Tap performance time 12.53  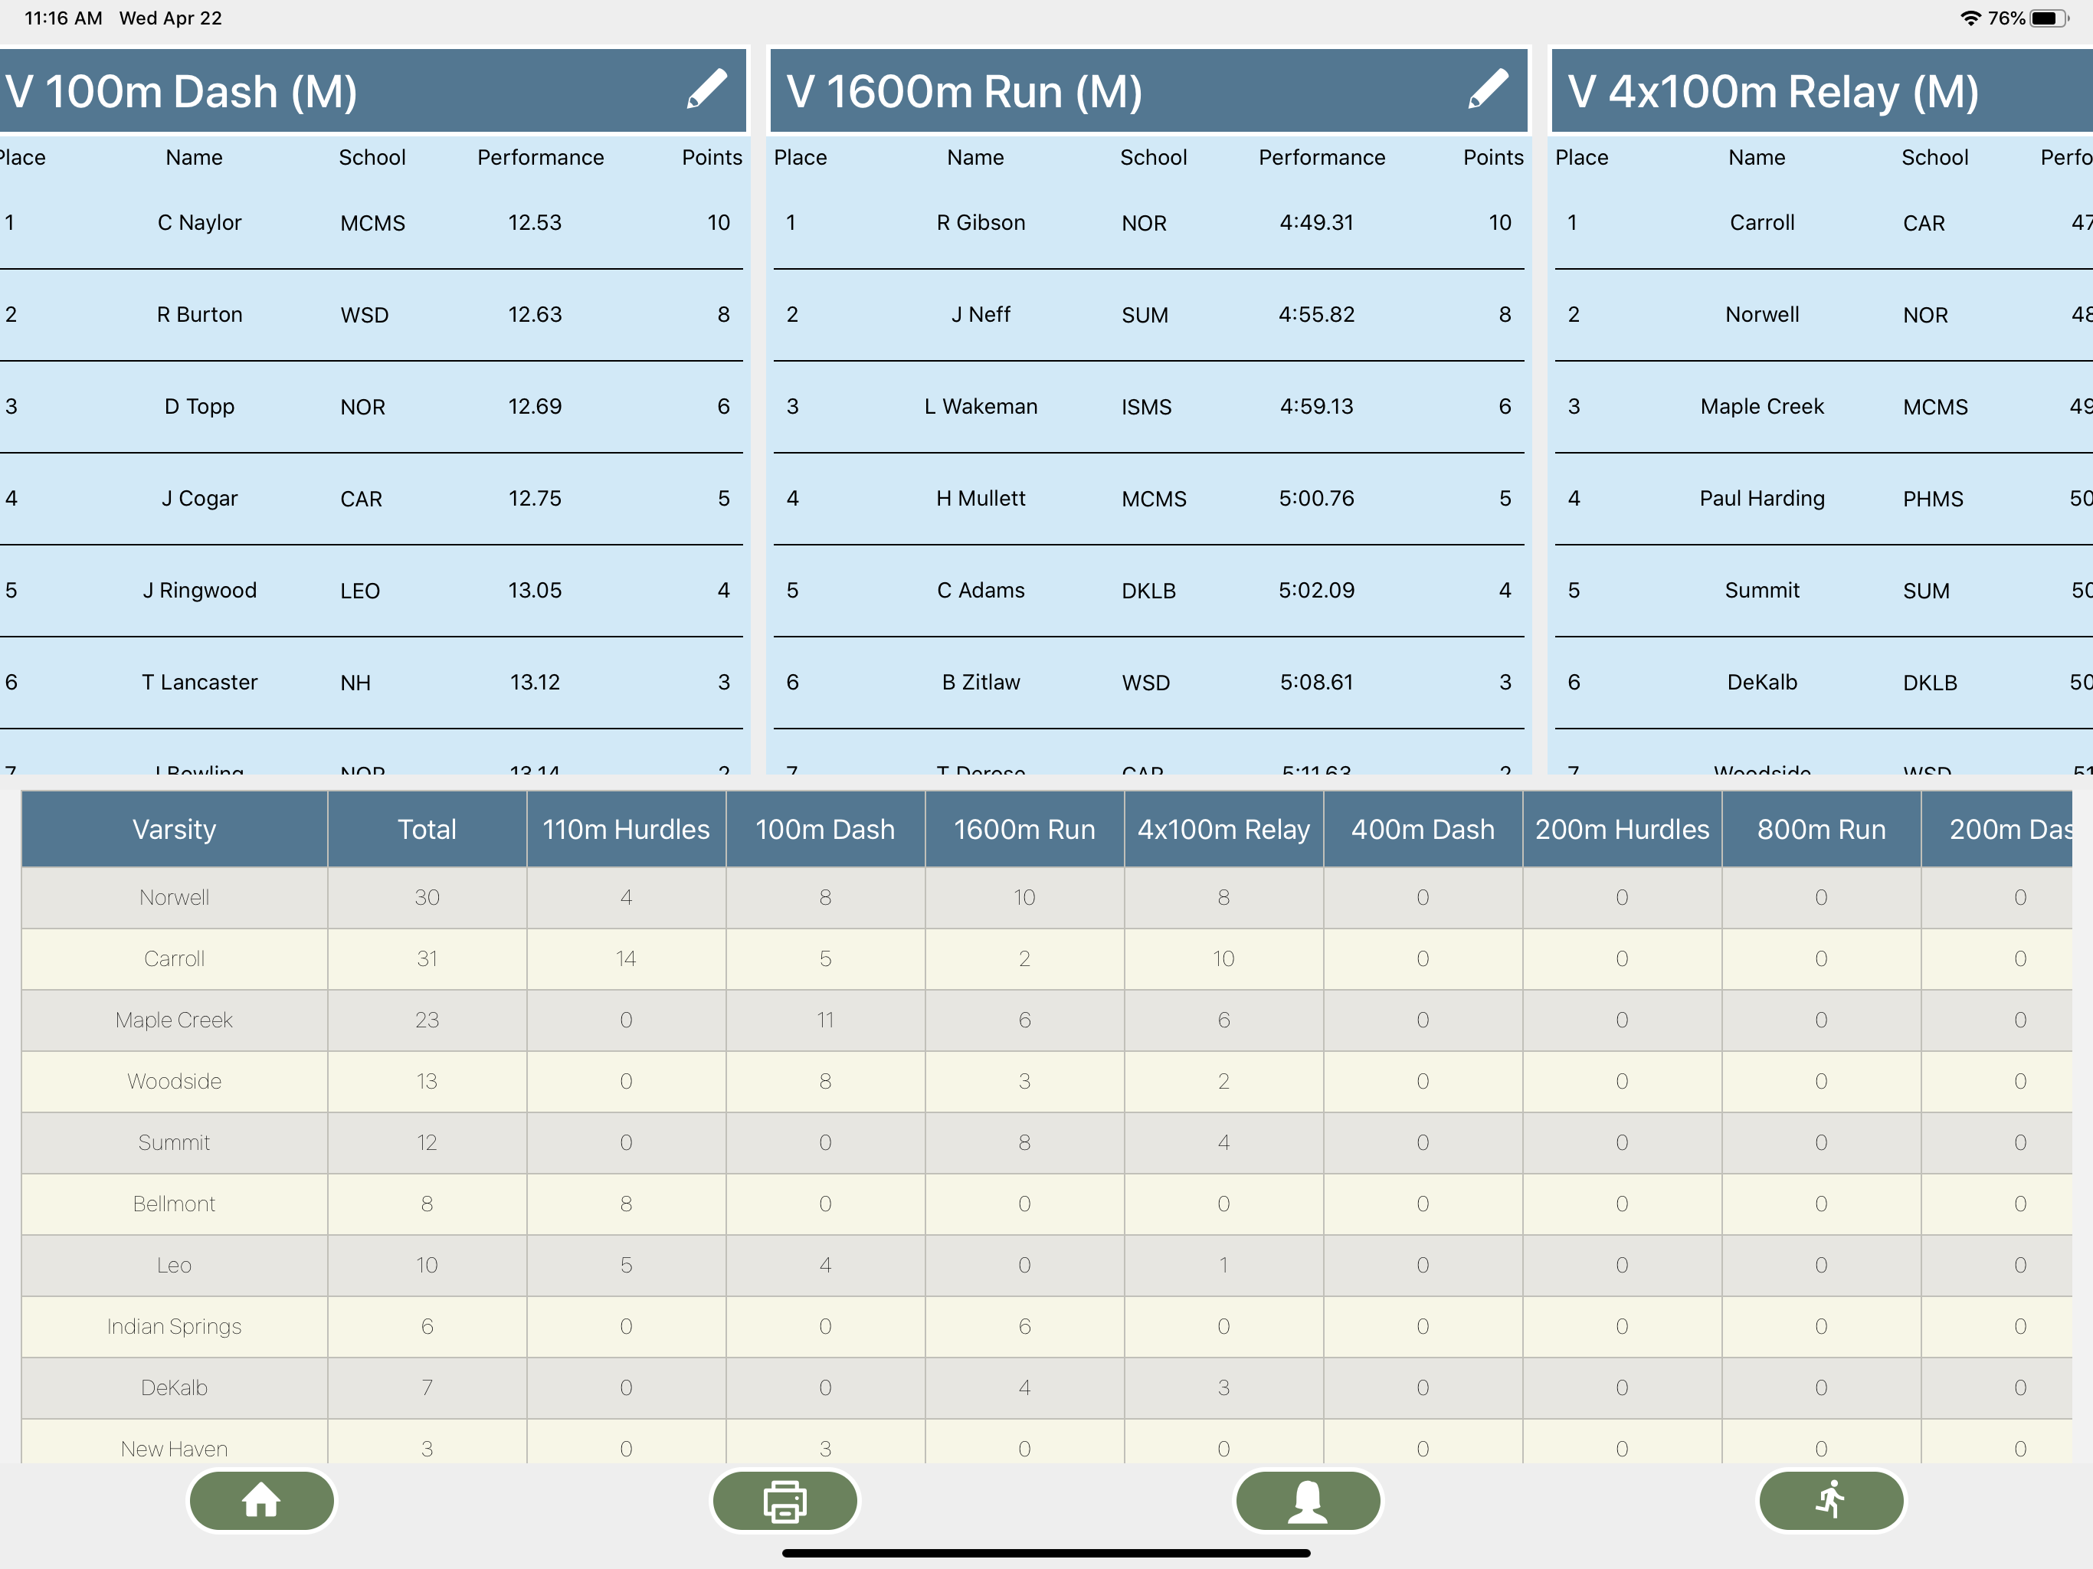point(535,222)
